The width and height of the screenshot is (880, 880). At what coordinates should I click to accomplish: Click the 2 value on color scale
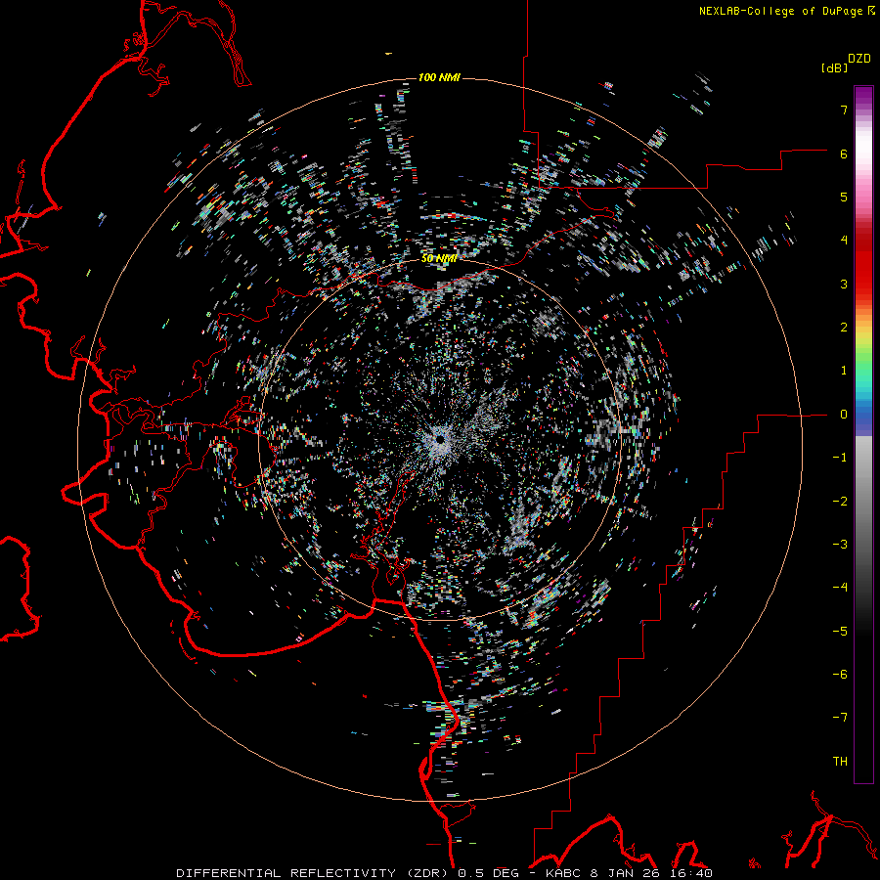(844, 328)
